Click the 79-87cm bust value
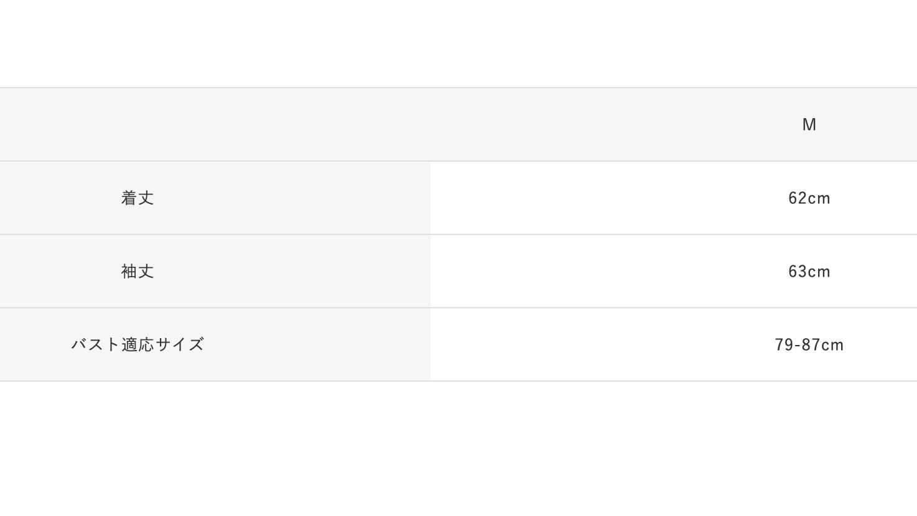The width and height of the screenshot is (917, 516). (x=809, y=344)
